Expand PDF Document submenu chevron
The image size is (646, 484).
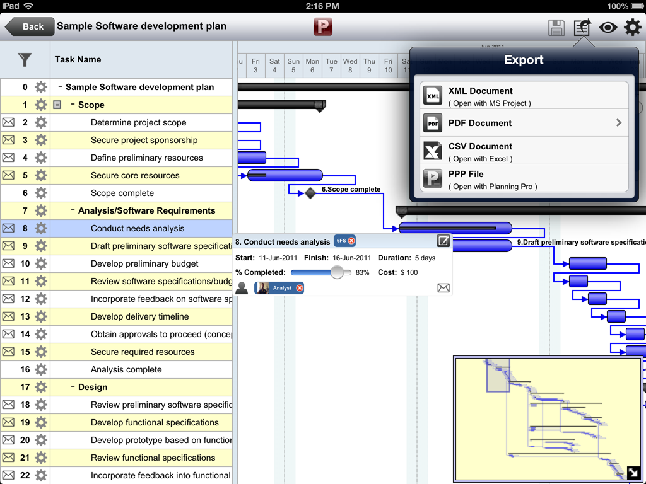click(x=618, y=123)
